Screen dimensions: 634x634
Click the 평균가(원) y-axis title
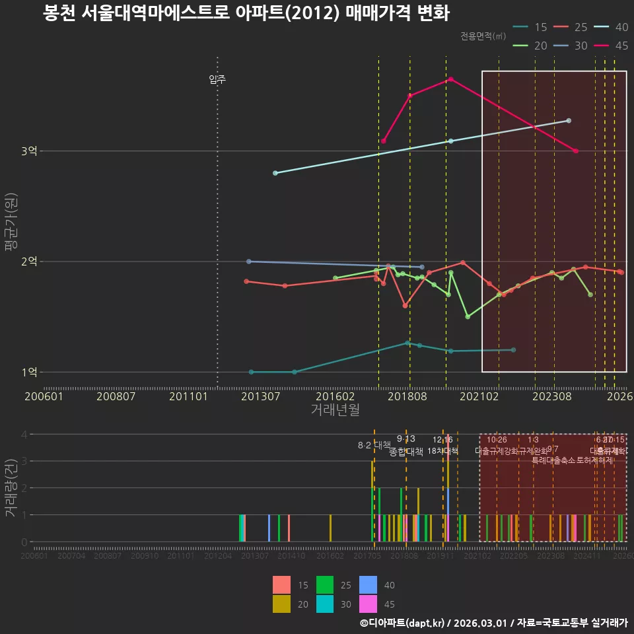pyautogui.click(x=11, y=222)
